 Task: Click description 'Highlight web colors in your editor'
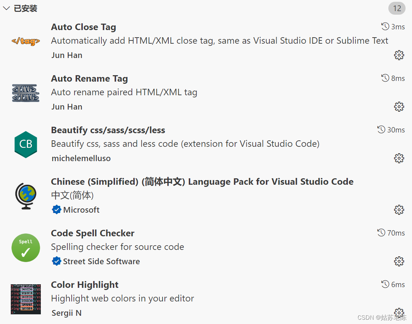(x=123, y=299)
